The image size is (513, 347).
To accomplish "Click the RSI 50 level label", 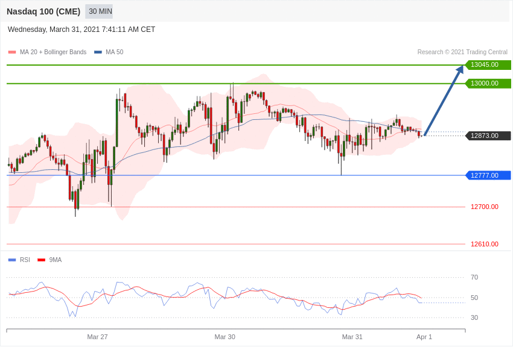I will tap(474, 298).
